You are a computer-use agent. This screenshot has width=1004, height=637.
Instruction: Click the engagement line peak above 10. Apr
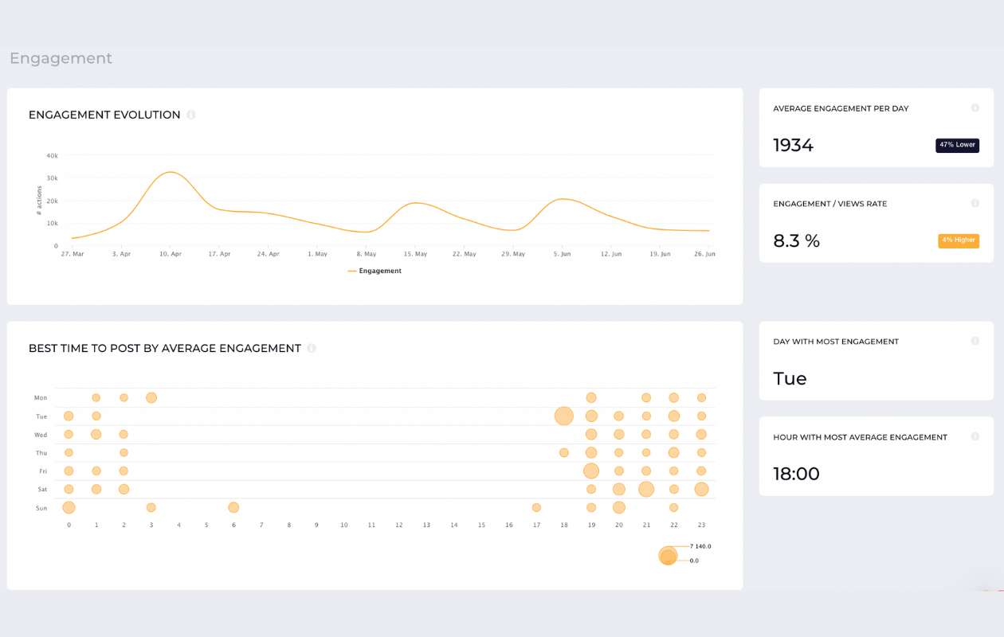pos(171,172)
